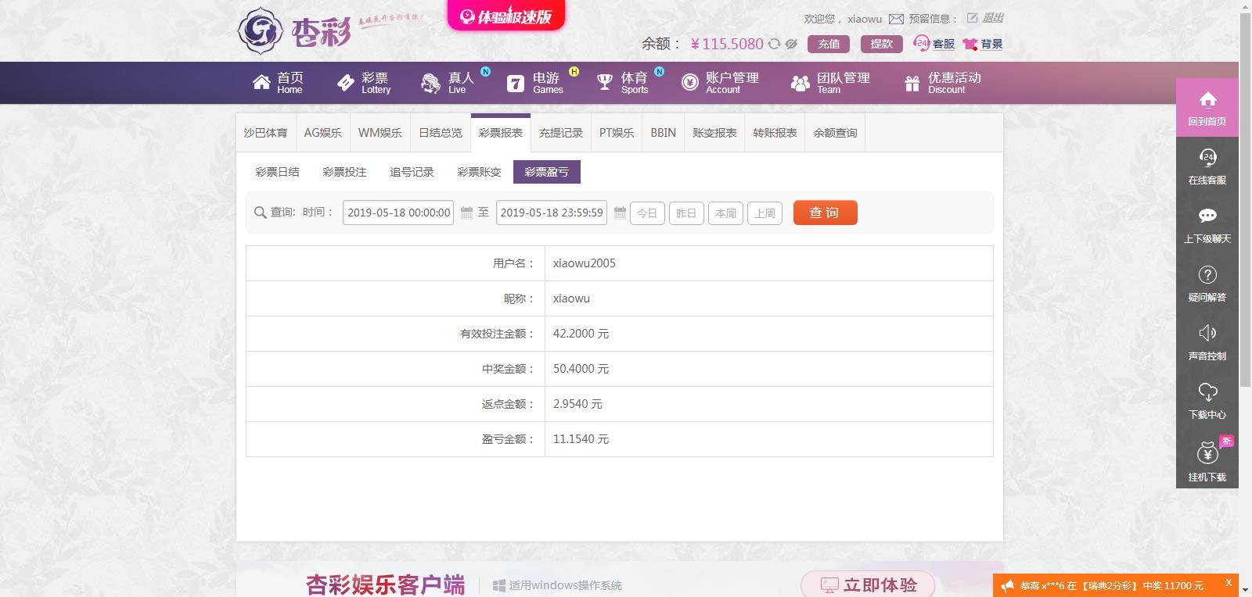Open 在线客服 in the right sidebar
The width and height of the screenshot is (1252, 597).
(1207, 166)
